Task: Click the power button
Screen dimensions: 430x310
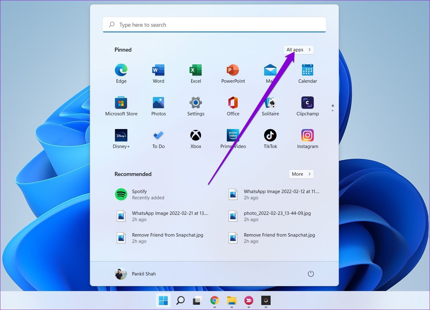Action: [311, 274]
